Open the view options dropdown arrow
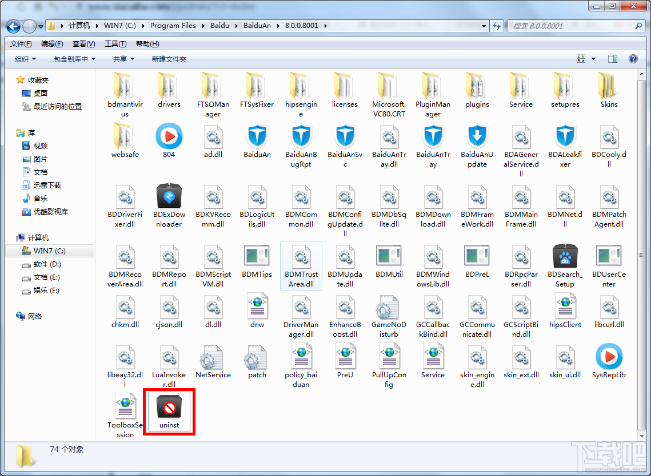Screen dimensions: 651x476 593,59
